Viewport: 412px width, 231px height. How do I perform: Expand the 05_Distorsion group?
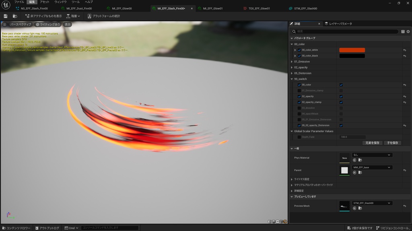point(292,73)
